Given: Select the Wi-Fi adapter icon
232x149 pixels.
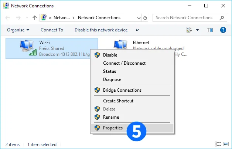Looking at the screenshot, I should tap(28, 48).
